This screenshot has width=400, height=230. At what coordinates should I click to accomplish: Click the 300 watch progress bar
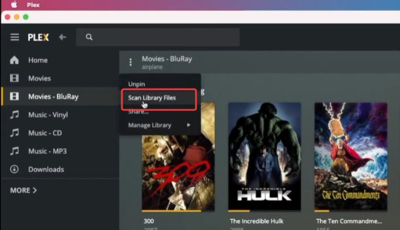tap(178, 211)
